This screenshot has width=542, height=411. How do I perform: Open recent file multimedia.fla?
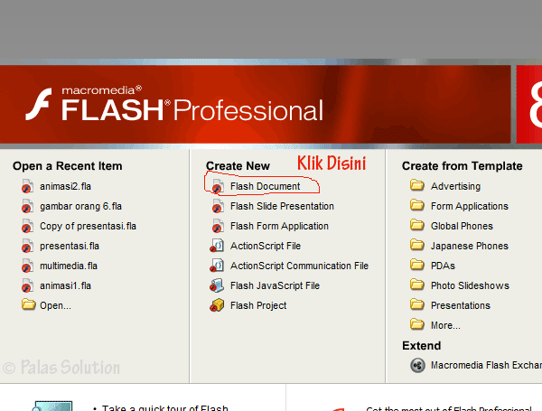[x=69, y=266]
